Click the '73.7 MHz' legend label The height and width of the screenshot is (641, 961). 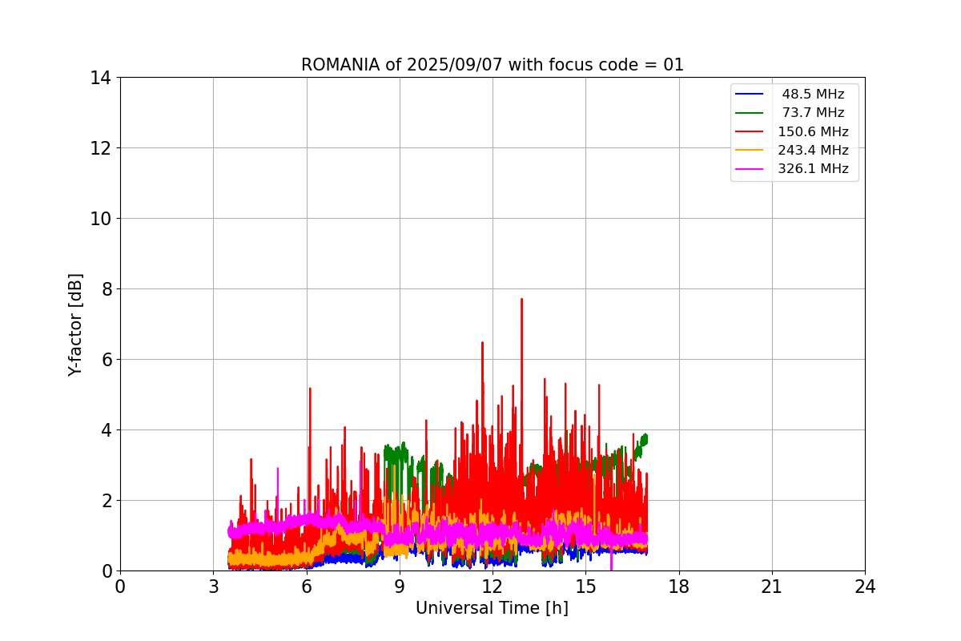tap(813, 113)
